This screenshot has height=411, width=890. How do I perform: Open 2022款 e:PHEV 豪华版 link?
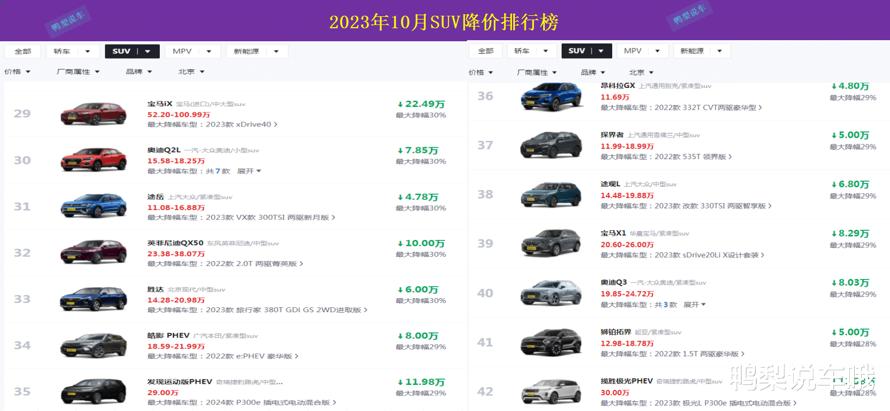pyautogui.click(x=252, y=356)
